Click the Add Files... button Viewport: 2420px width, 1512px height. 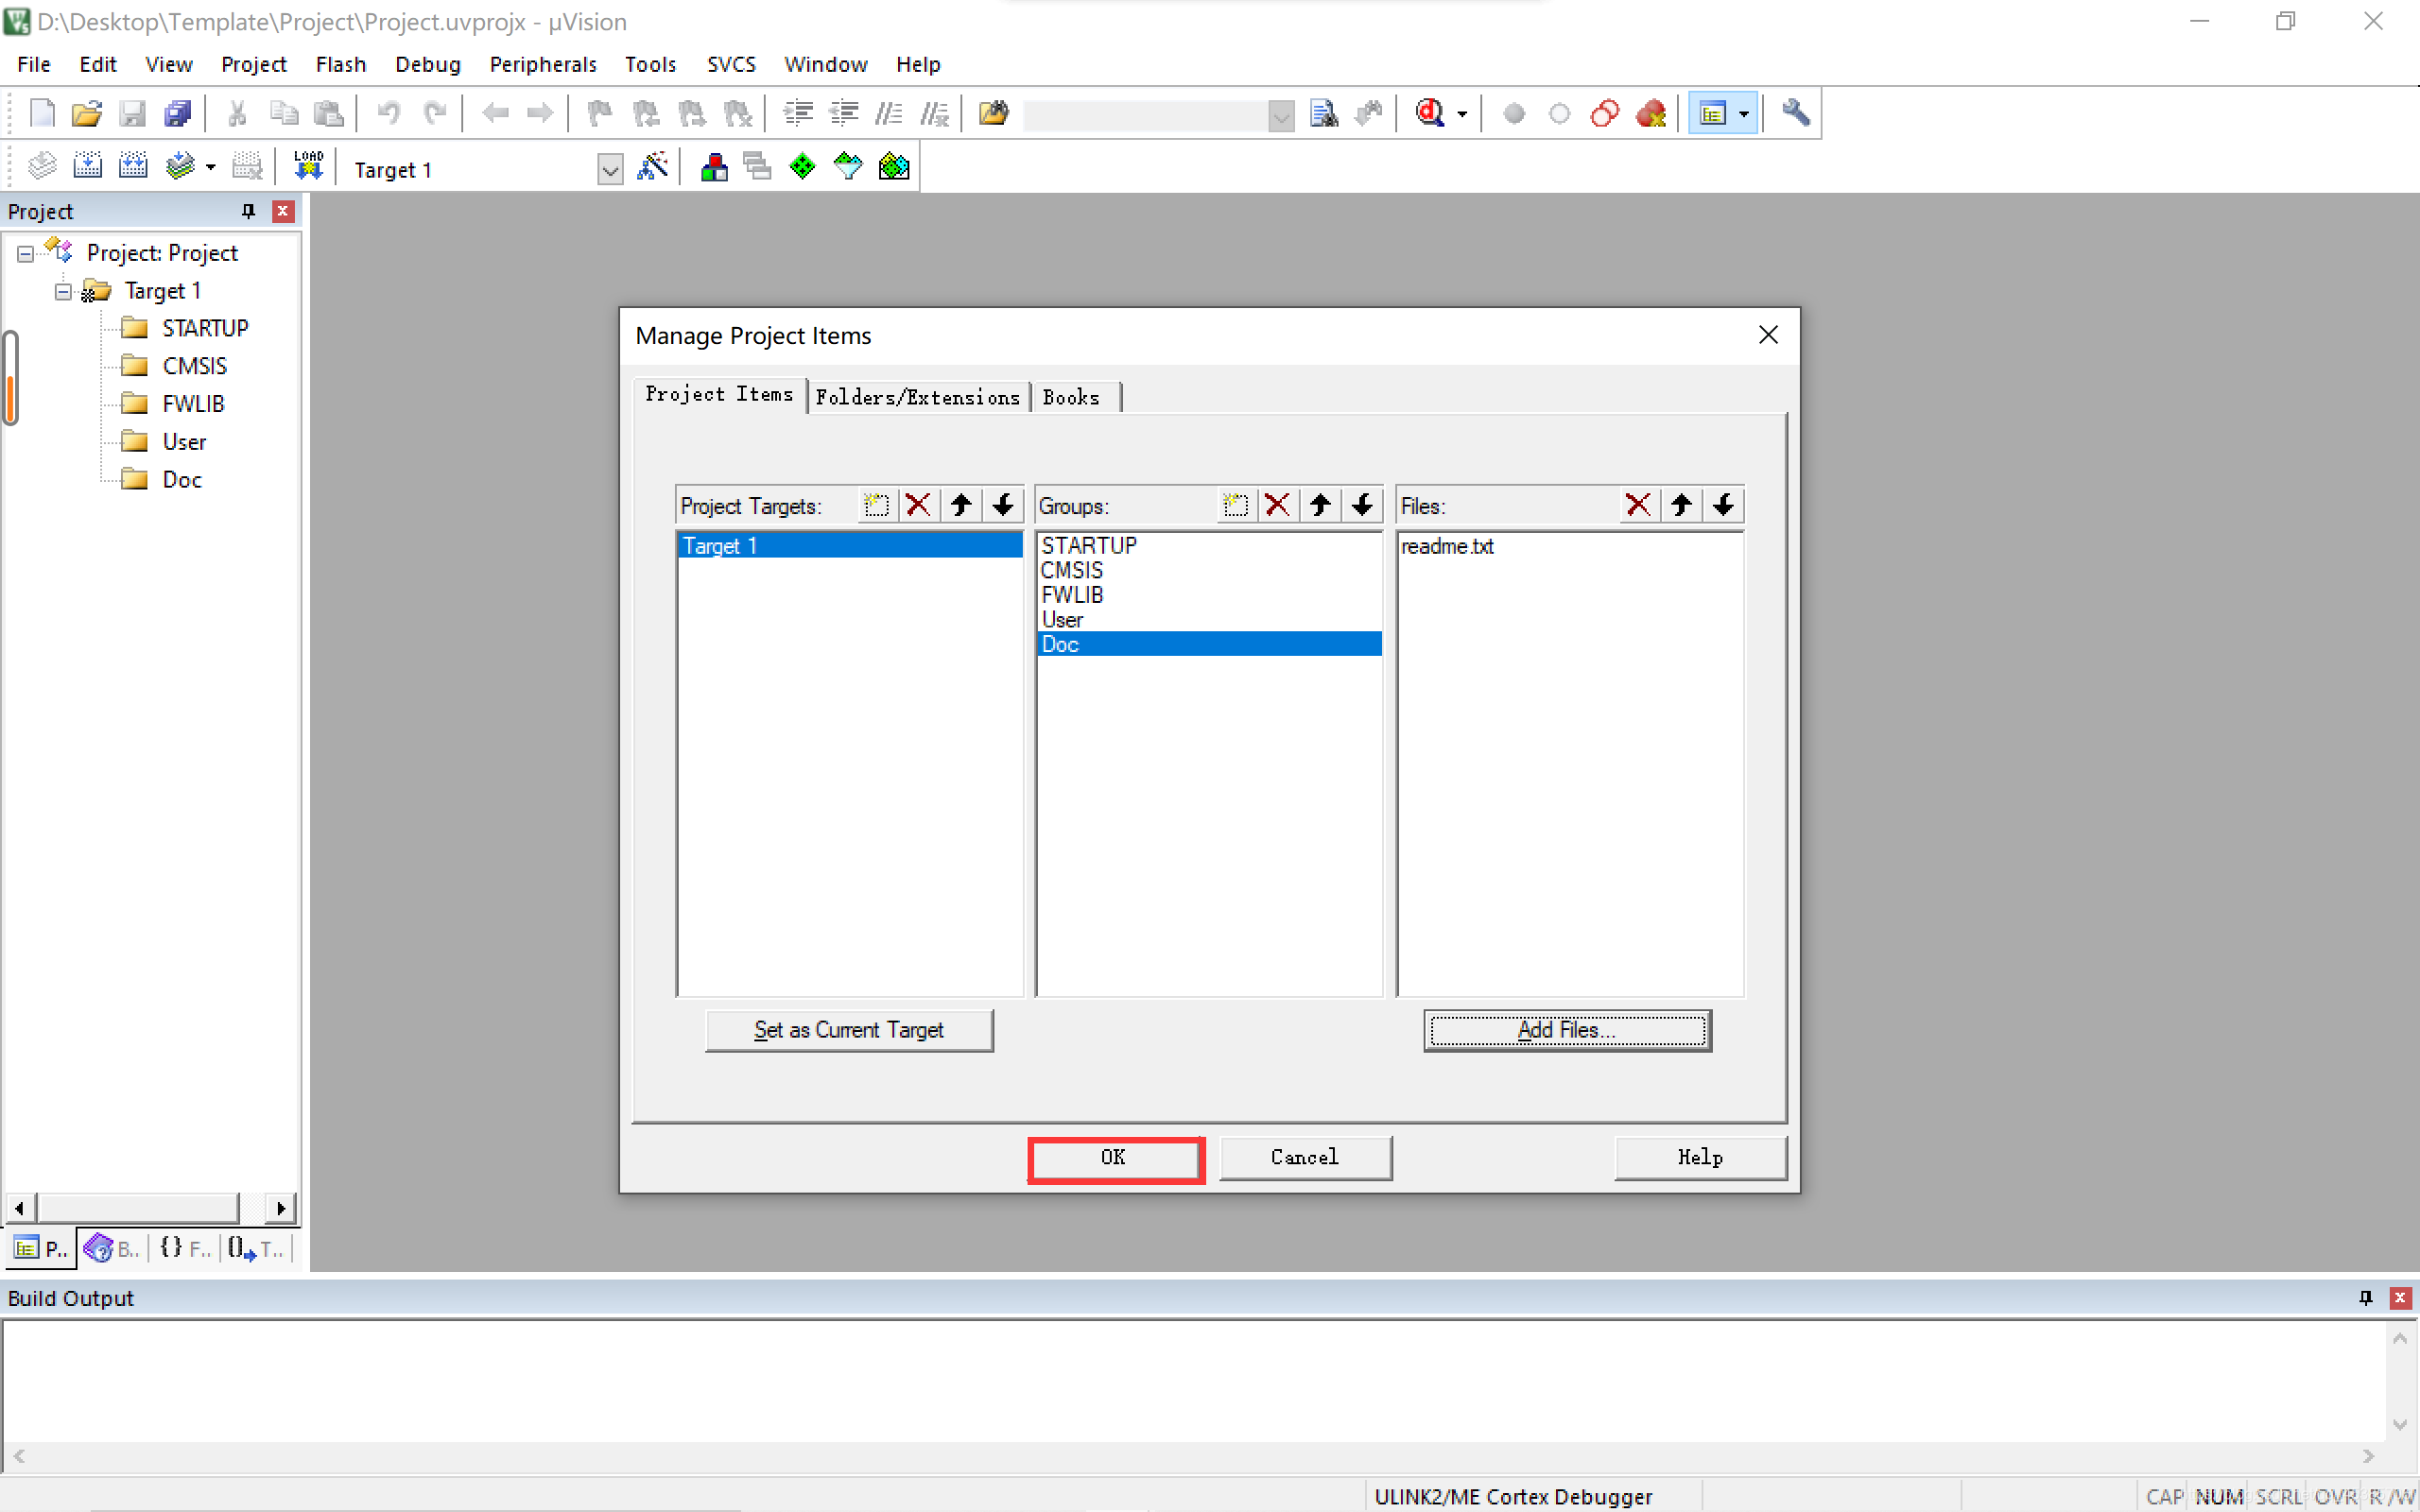coord(1567,1029)
